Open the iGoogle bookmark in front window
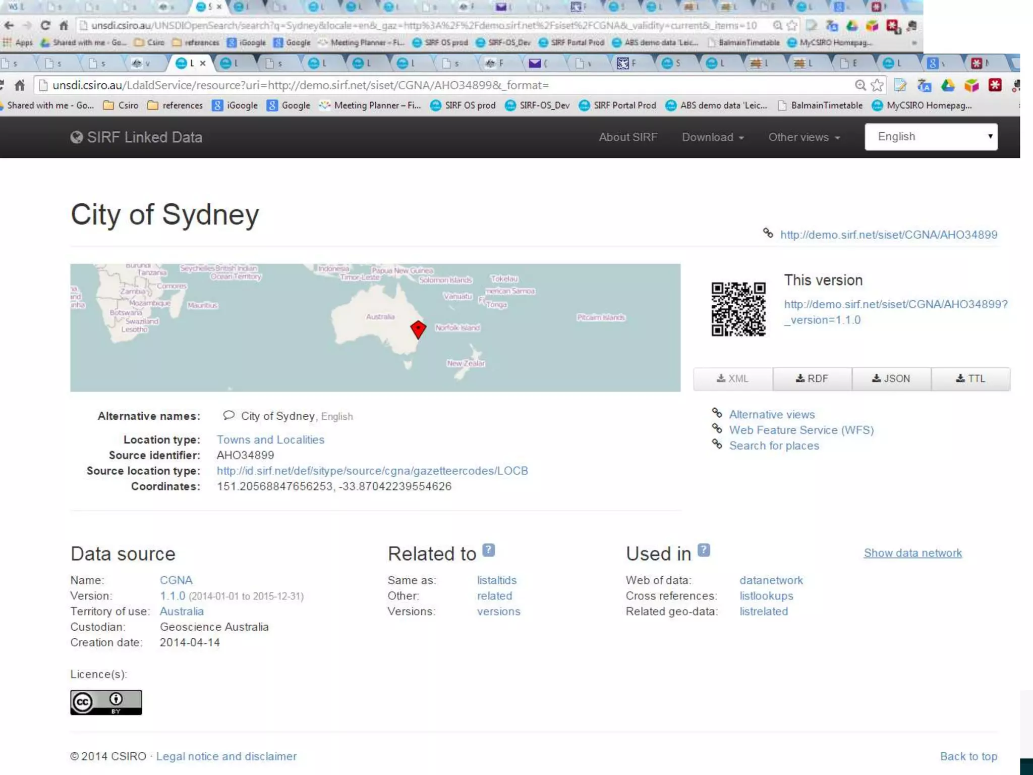 (235, 105)
